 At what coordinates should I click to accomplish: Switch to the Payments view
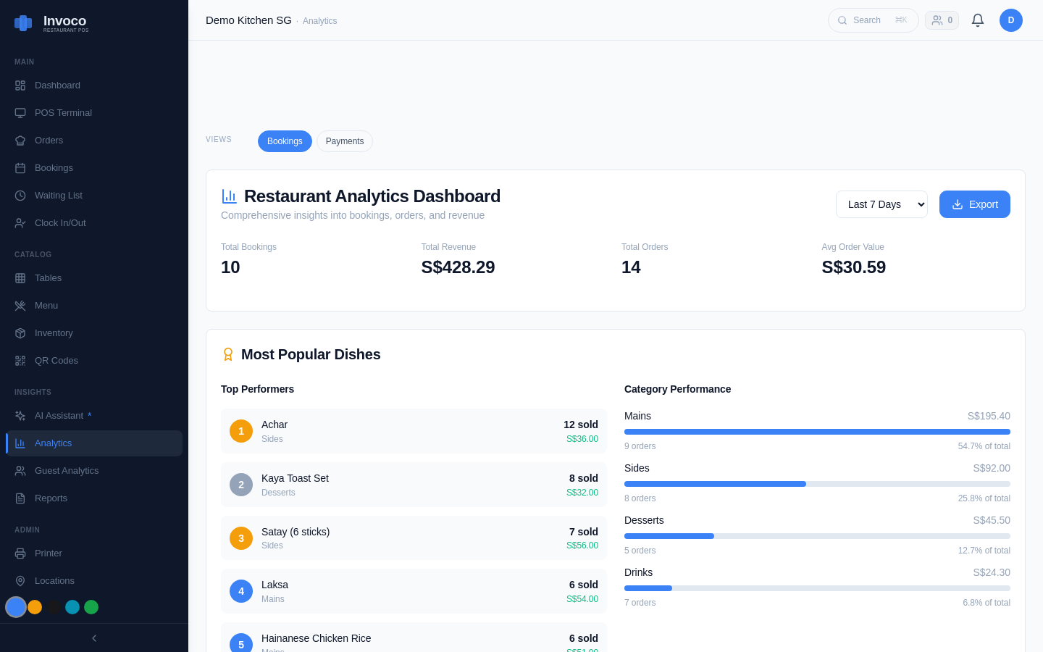[344, 141]
